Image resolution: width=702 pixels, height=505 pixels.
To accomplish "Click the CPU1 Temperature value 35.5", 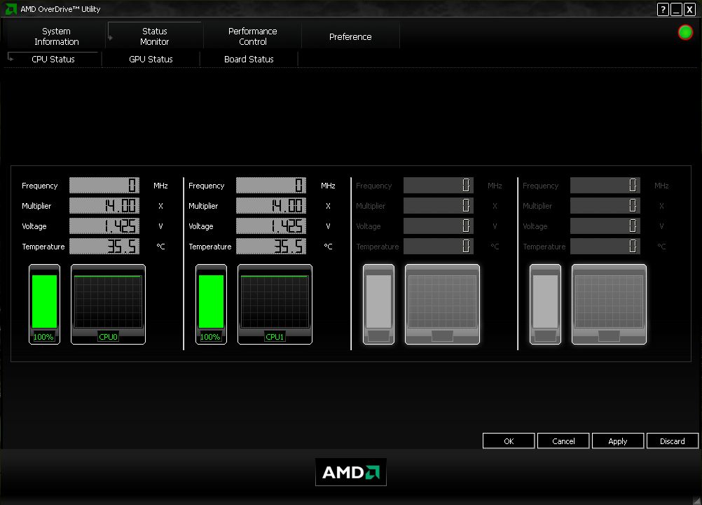I will [x=271, y=247].
